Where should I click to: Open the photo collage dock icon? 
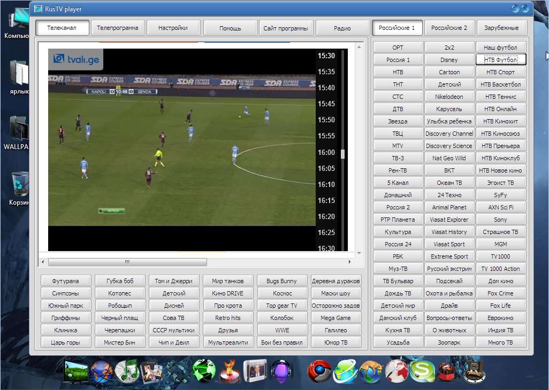tap(151, 372)
